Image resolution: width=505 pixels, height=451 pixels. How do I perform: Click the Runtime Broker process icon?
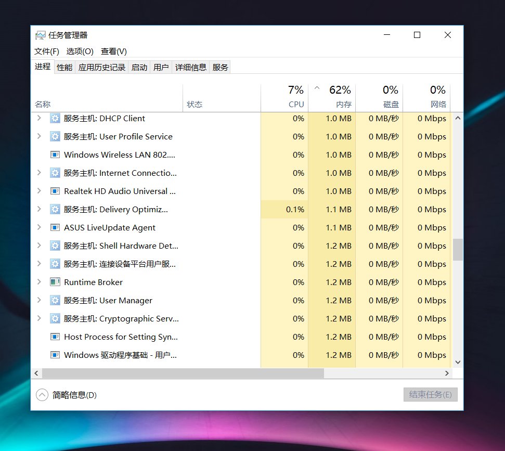[x=55, y=282]
